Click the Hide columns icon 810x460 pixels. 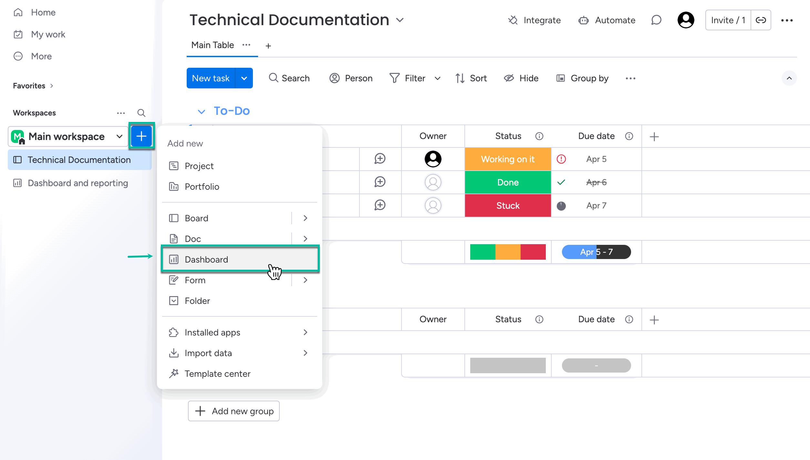pyautogui.click(x=509, y=78)
